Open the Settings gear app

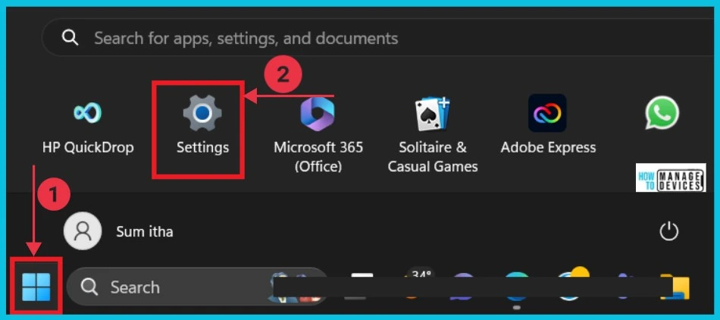(x=202, y=113)
